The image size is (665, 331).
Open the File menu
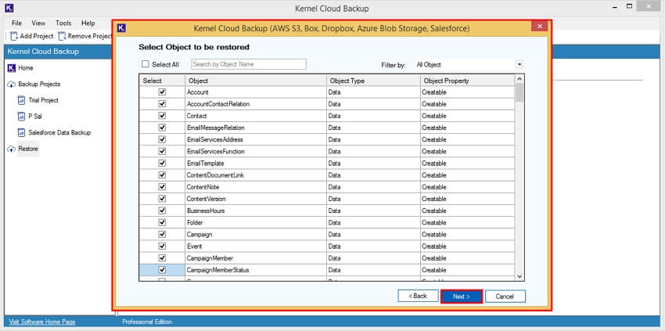pyautogui.click(x=17, y=23)
